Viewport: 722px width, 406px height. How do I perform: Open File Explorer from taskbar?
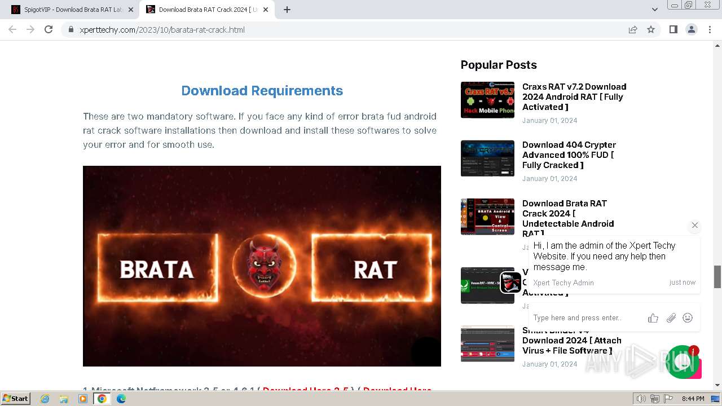pos(64,399)
